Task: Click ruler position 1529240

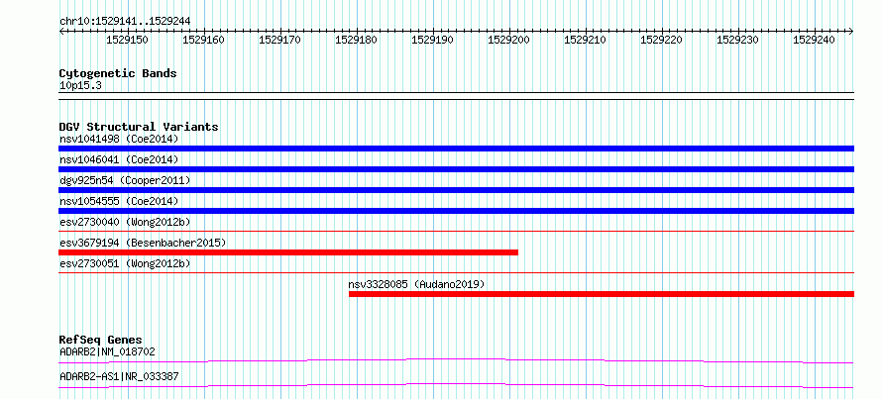Action: (x=814, y=40)
